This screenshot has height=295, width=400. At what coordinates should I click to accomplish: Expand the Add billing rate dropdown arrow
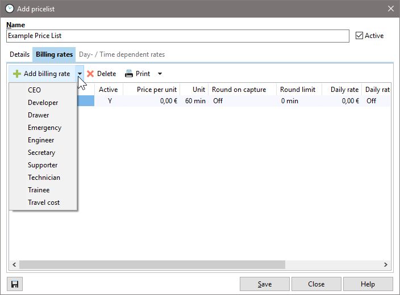click(80, 74)
